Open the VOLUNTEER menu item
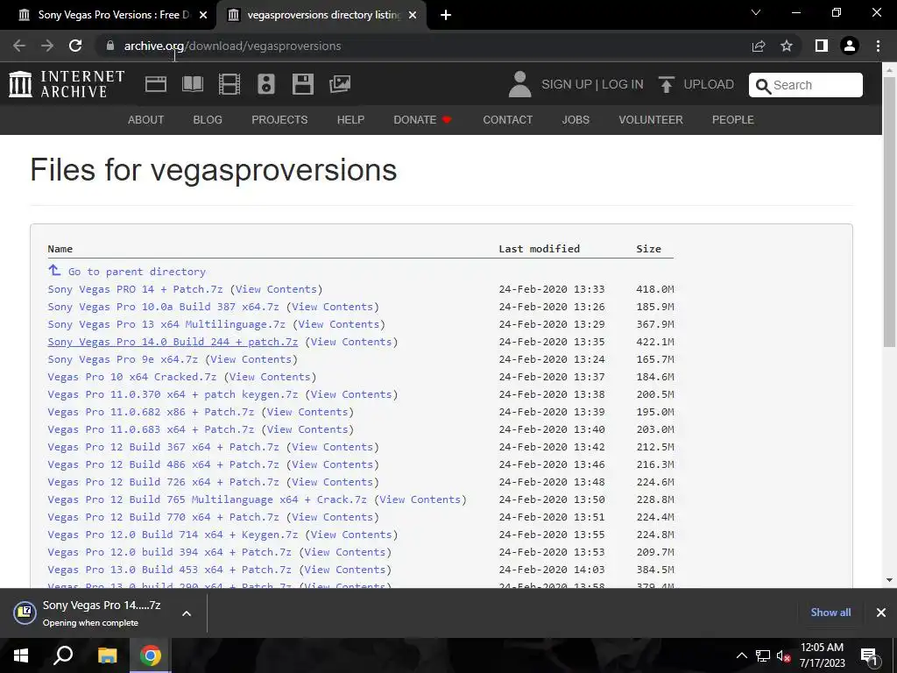 point(651,119)
